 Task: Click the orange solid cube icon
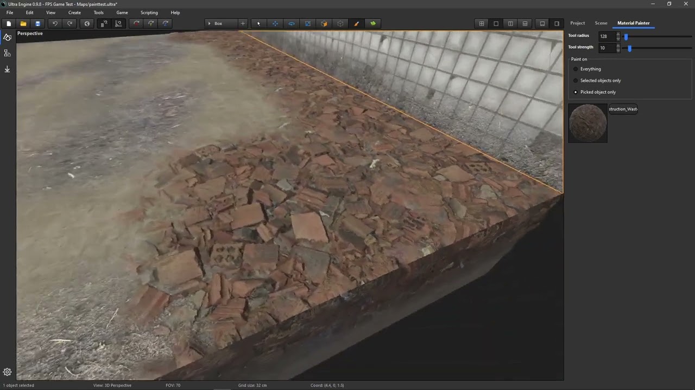tap(324, 23)
